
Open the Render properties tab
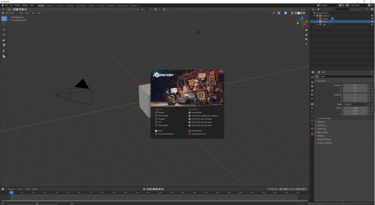pyautogui.click(x=312, y=82)
